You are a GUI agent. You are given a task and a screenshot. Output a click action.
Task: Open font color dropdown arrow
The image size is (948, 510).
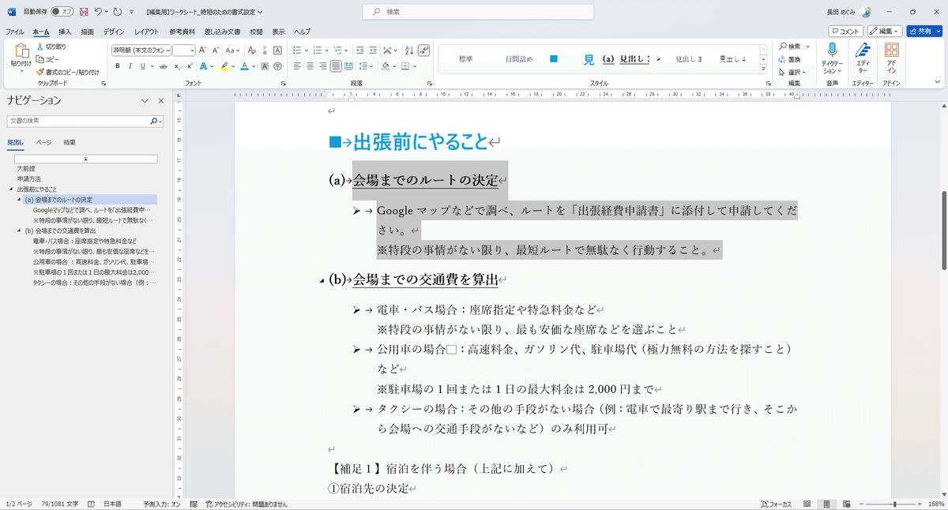pos(254,66)
